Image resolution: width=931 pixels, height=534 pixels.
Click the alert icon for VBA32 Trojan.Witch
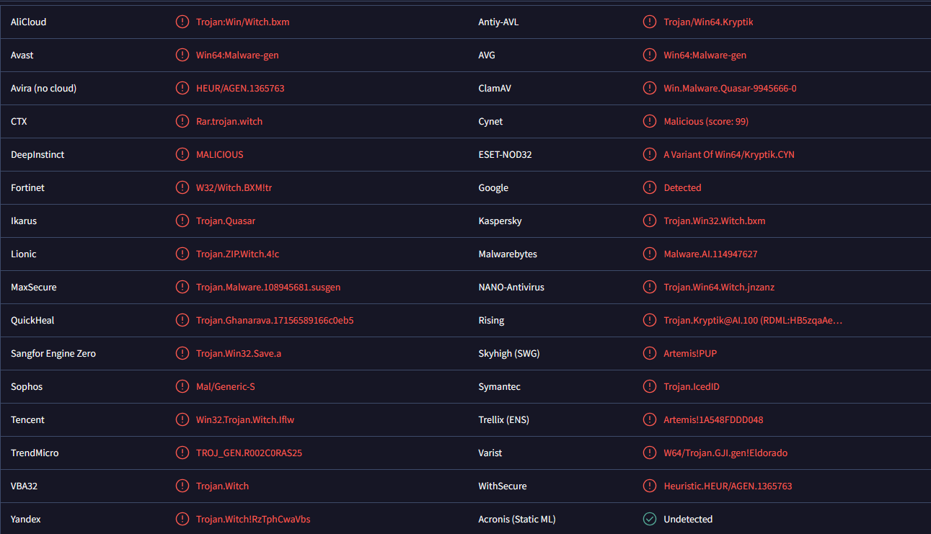click(182, 486)
